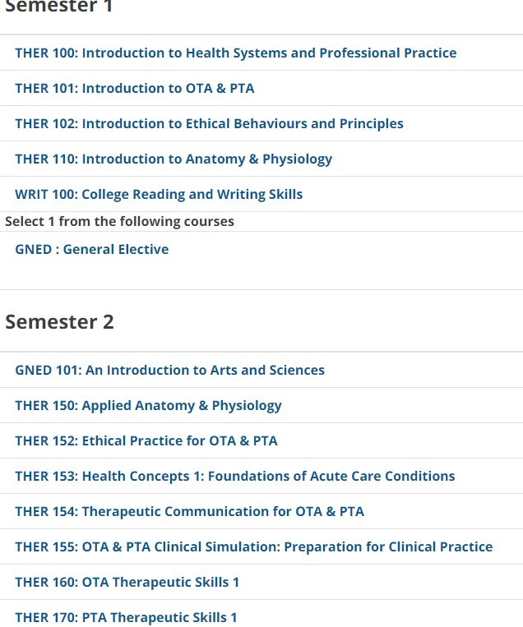Select THER 153 Health Concepts 1 course
The image size is (523, 627).
click(235, 476)
